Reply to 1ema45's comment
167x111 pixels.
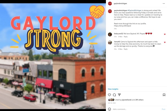point(126,49)
